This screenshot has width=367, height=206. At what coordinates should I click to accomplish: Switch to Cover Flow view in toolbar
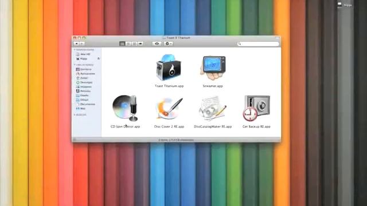tap(140, 43)
